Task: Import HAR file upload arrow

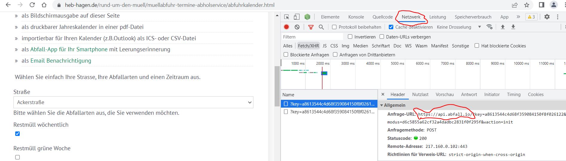Action: point(503,27)
